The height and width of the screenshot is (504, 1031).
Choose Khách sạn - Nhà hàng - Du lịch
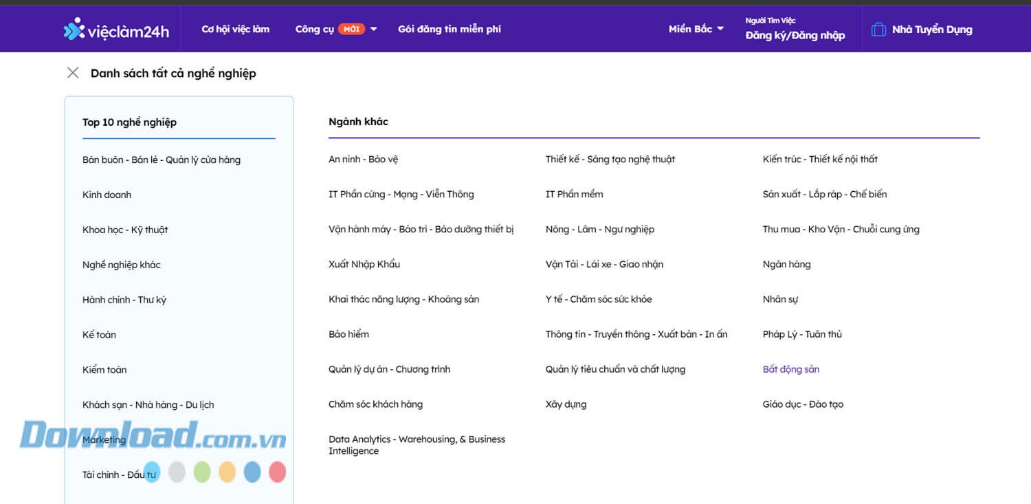pos(148,405)
